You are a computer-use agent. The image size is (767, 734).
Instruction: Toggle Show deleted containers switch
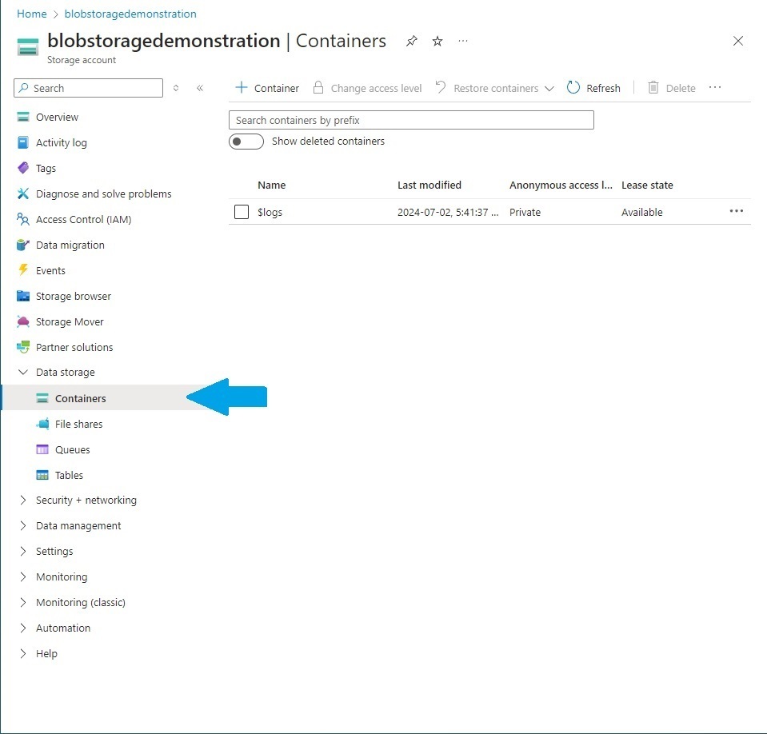pyautogui.click(x=246, y=142)
